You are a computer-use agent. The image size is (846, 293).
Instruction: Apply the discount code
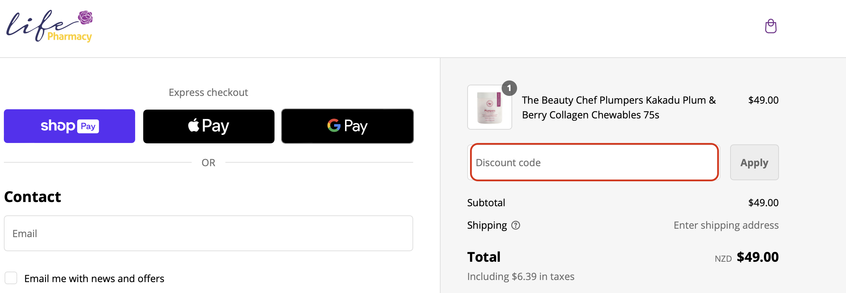(754, 162)
